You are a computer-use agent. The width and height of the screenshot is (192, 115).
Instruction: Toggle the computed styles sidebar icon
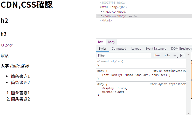point(182,55)
